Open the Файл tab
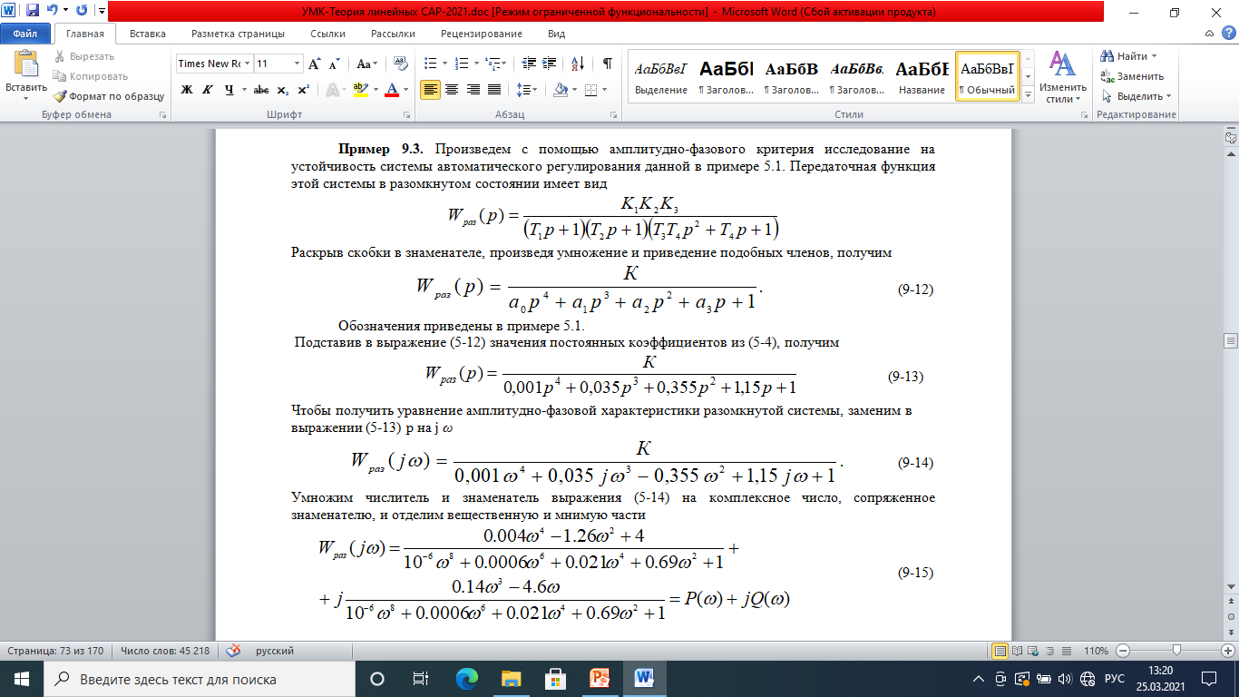 point(24,34)
